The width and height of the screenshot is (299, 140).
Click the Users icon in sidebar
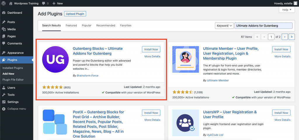click(4, 88)
